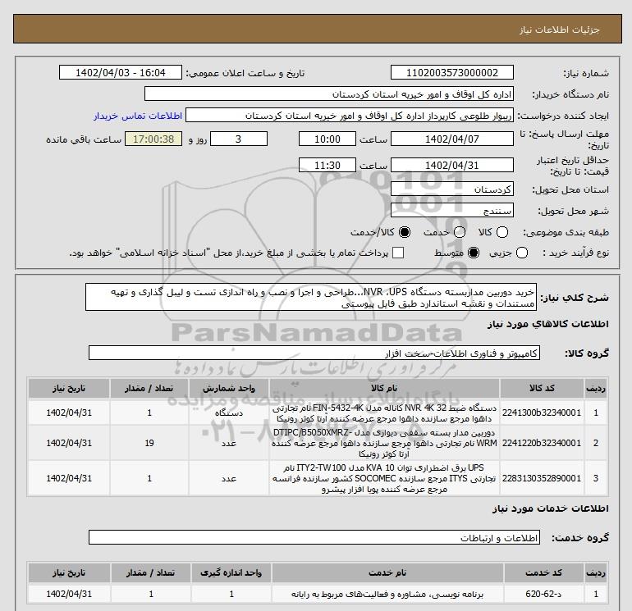The width and height of the screenshot is (632, 611).
Task: Click the announcement date field 1402/04/03 - 16:04
Action: point(121,72)
